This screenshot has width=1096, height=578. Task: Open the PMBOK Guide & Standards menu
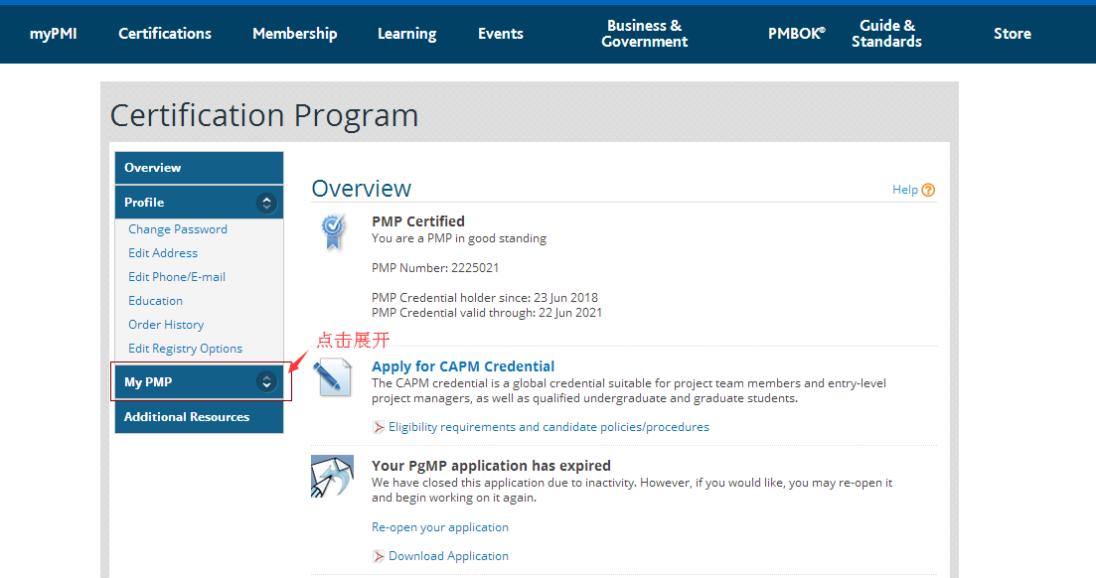pyautogui.click(x=845, y=34)
